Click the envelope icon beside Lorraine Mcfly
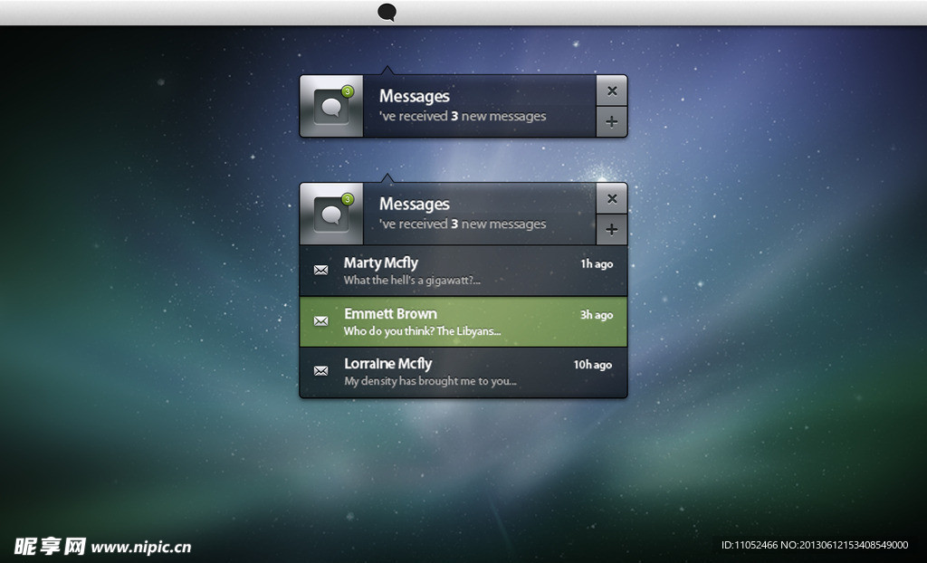 [x=320, y=370]
